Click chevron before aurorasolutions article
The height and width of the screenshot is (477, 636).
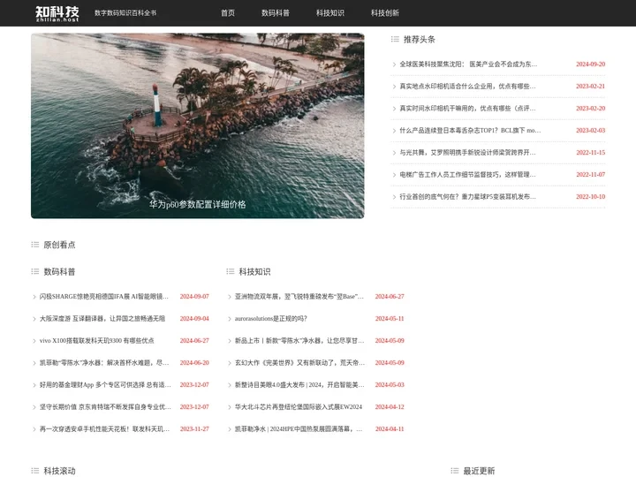pyautogui.click(x=230, y=319)
